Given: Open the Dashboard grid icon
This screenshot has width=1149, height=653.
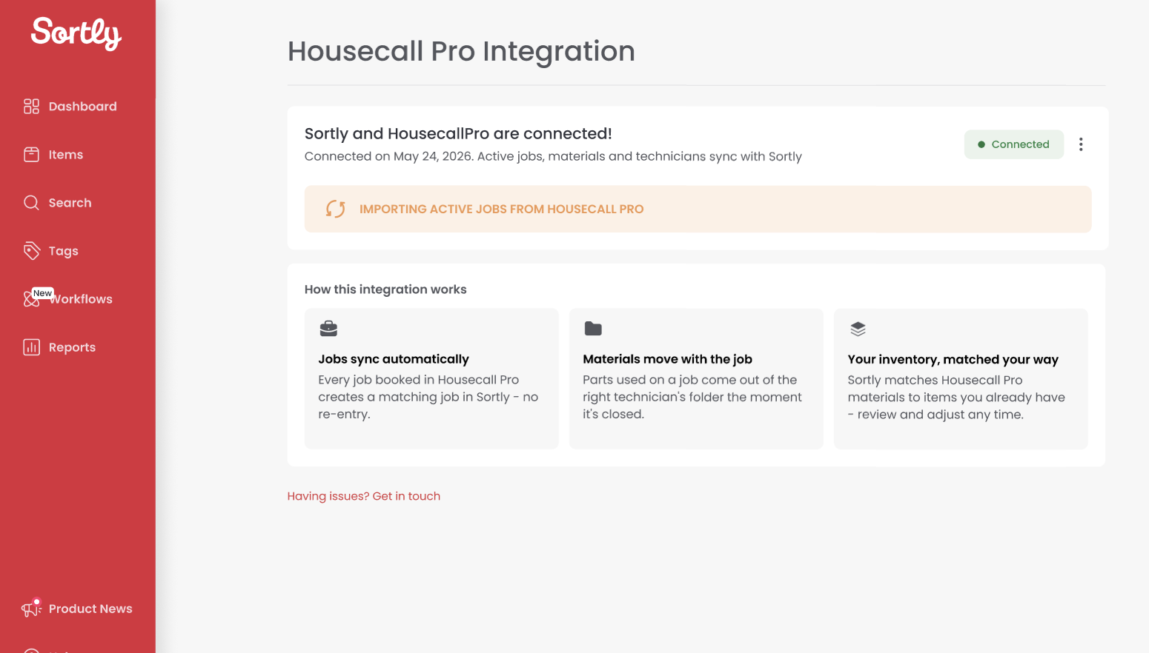Looking at the screenshot, I should 31,107.
